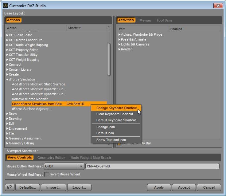
Task: Open the Orbit mouse modifier dropdown
Action: point(64,166)
